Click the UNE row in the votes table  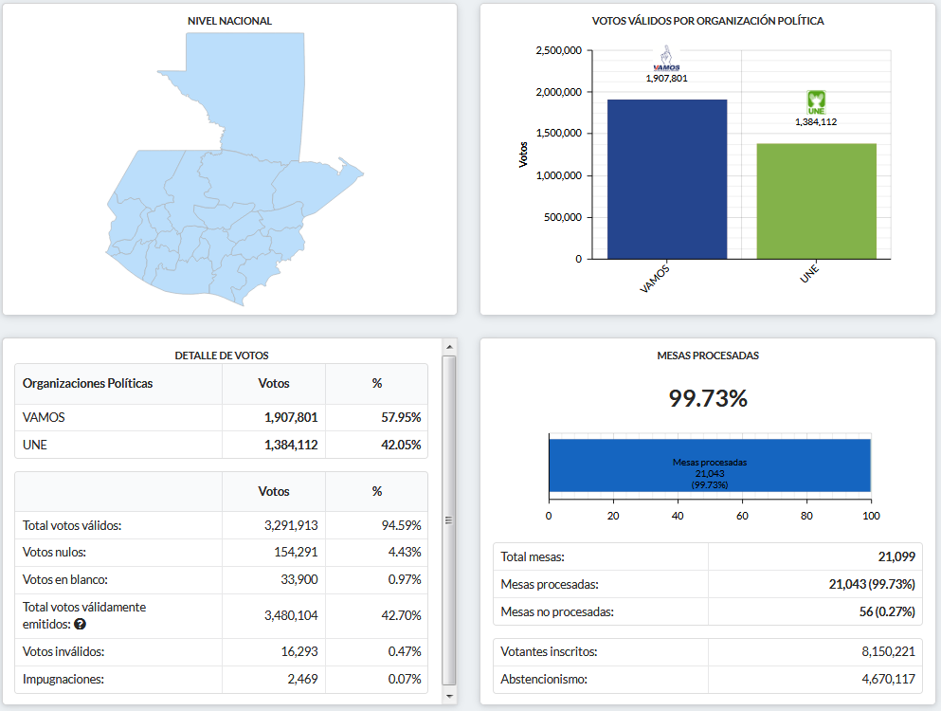tap(222, 445)
